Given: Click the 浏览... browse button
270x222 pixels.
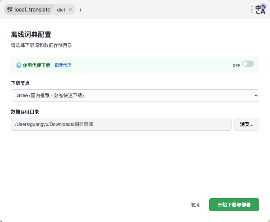Looking at the screenshot, I should pos(246,124).
